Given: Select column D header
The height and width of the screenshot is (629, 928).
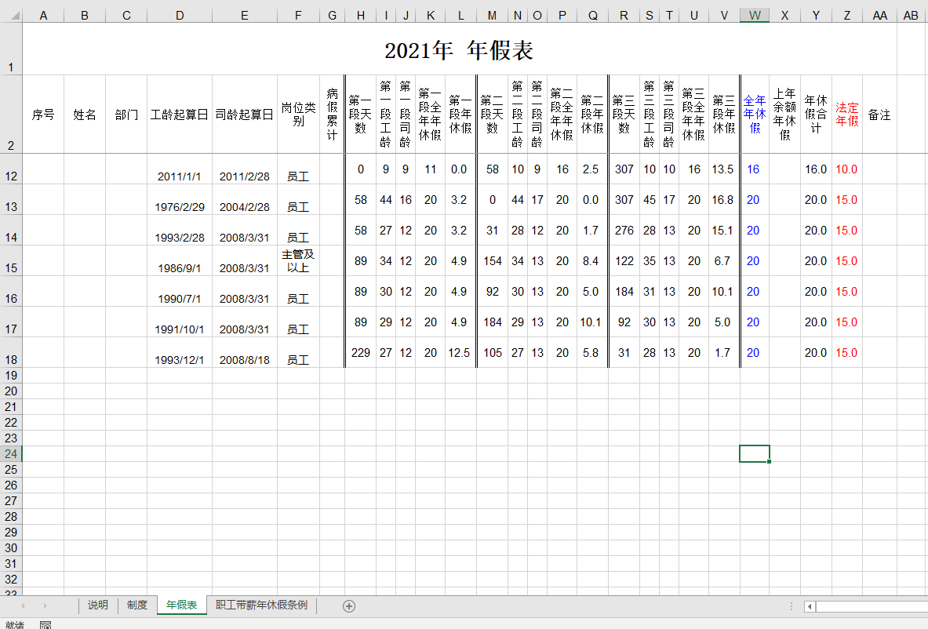Looking at the screenshot, I should (x=180, y=16).
